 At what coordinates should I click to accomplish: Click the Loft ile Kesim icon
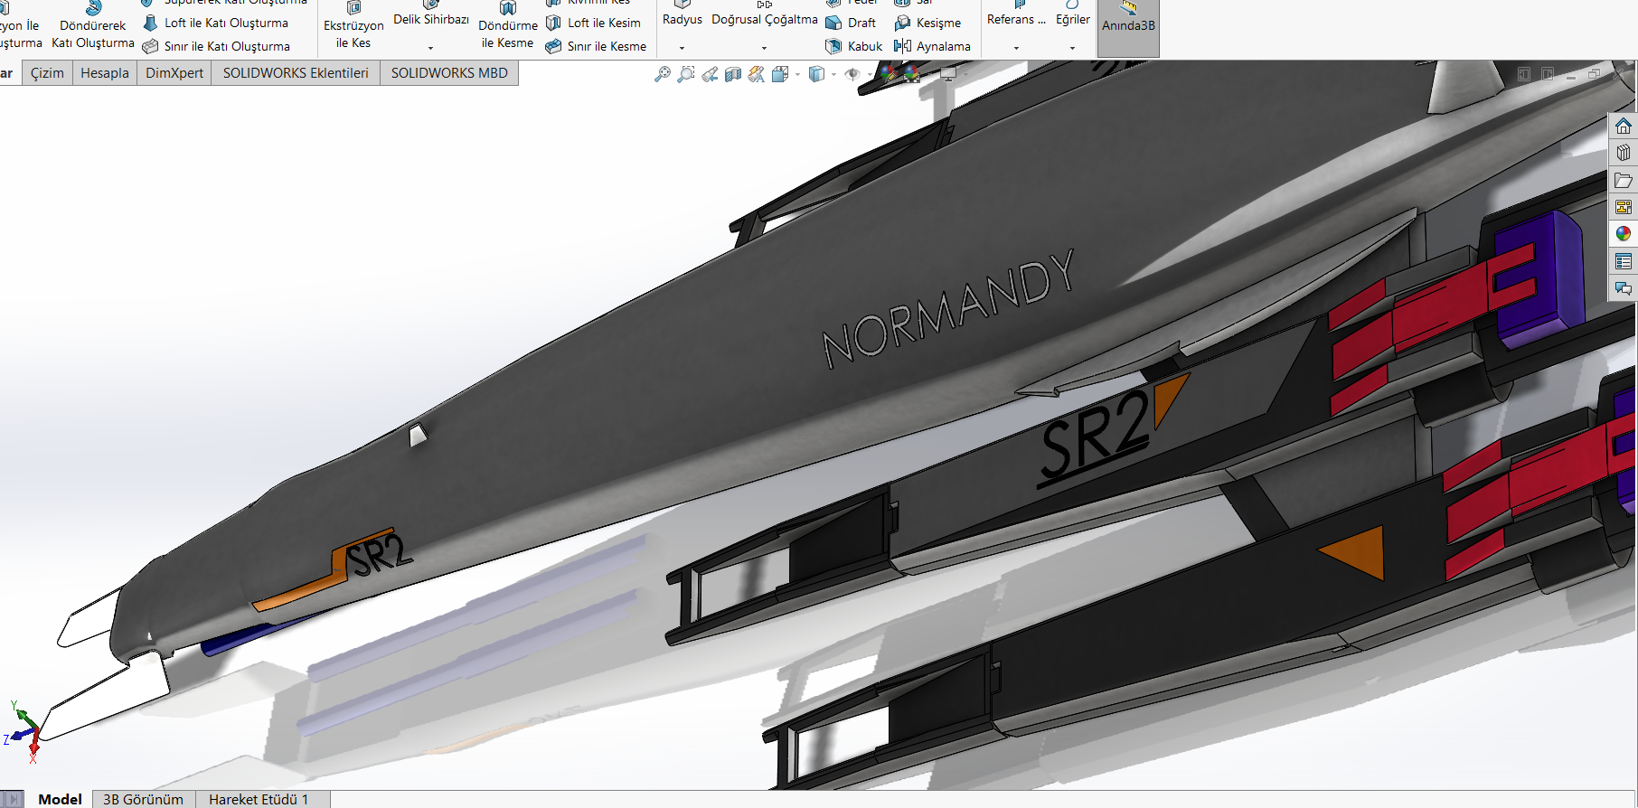553,23
